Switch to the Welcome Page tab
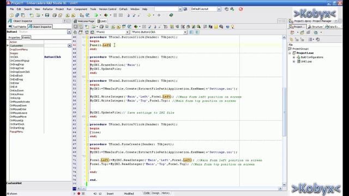The width and height of the screenshot is (349, 196). 84,21
